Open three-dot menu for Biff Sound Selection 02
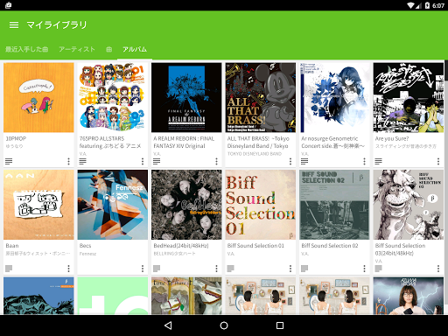Screen dimensions: 448x336 coord(364,269)
